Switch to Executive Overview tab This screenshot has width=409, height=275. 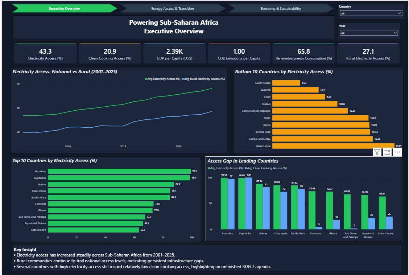click(65, 9)
